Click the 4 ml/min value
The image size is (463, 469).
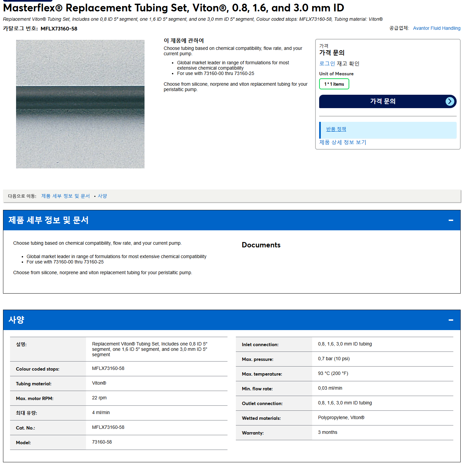point(101,413)
